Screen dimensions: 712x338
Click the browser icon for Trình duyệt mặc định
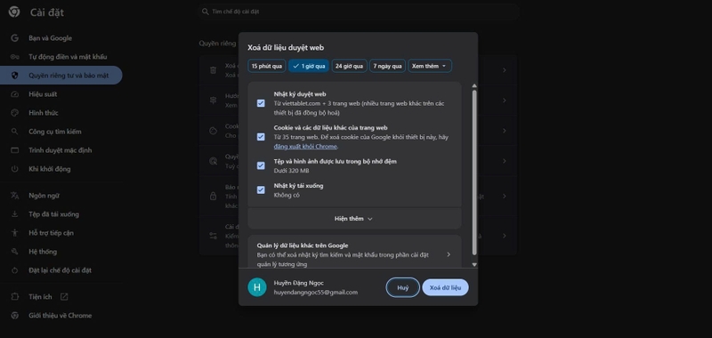[x=14, y=150]
